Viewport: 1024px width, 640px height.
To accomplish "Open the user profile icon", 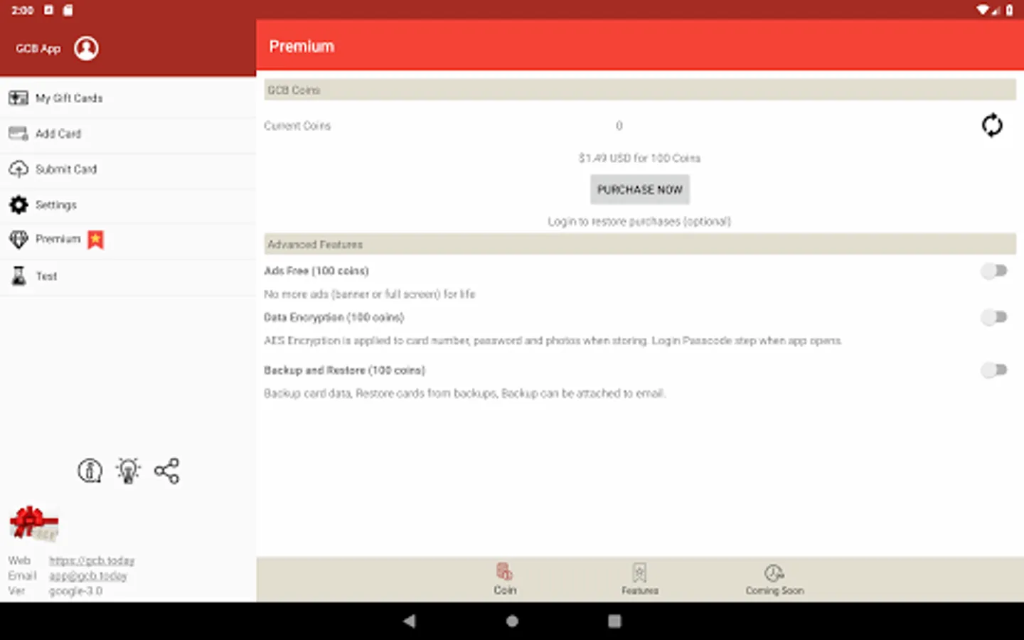I will (86, 48).
